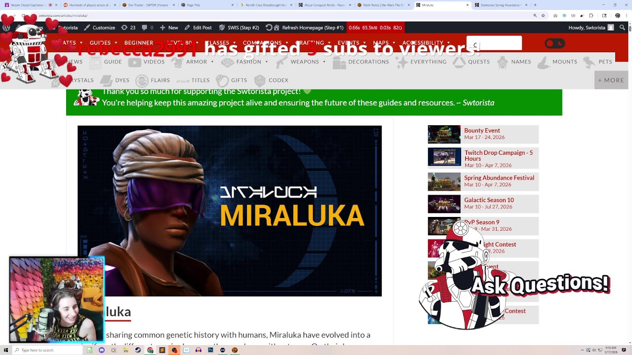Open the Pets category icon
Viewport: 632px width, 355px height.
click(x=598, y=62)
